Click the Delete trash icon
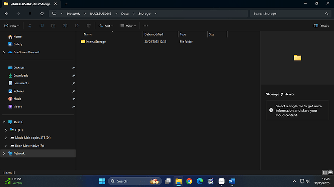The height and width of the screenshot is (187, 334). tap(89, 26)
